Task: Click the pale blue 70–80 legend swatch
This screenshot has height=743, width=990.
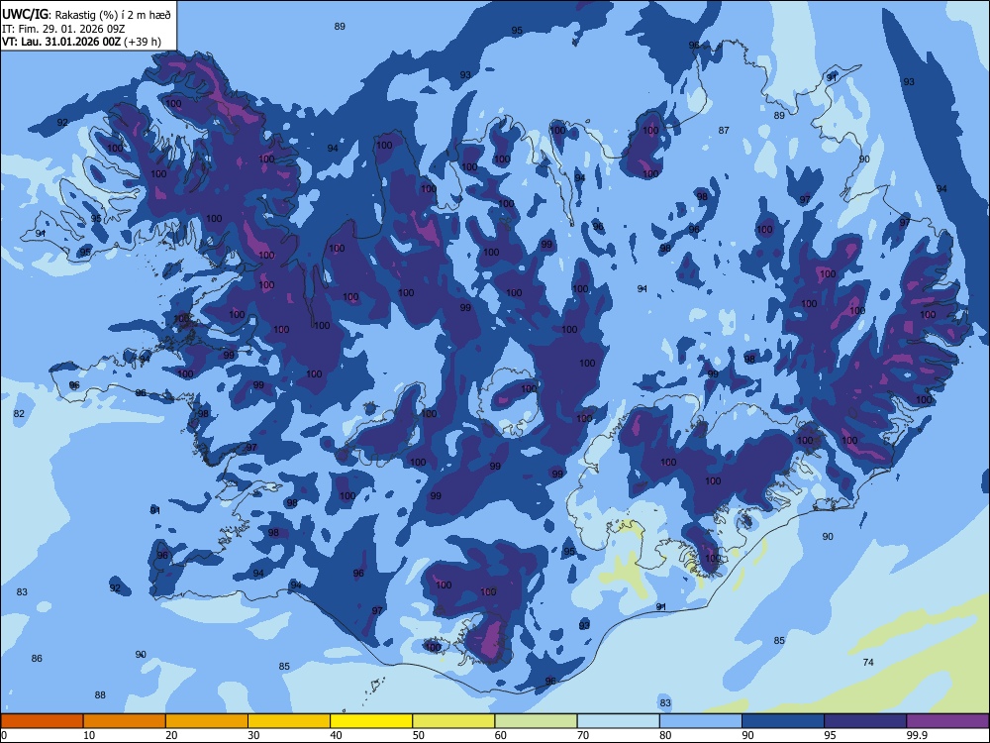Action: (618, 721)
